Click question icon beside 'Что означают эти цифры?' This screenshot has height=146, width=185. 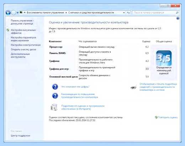point(55,87)
